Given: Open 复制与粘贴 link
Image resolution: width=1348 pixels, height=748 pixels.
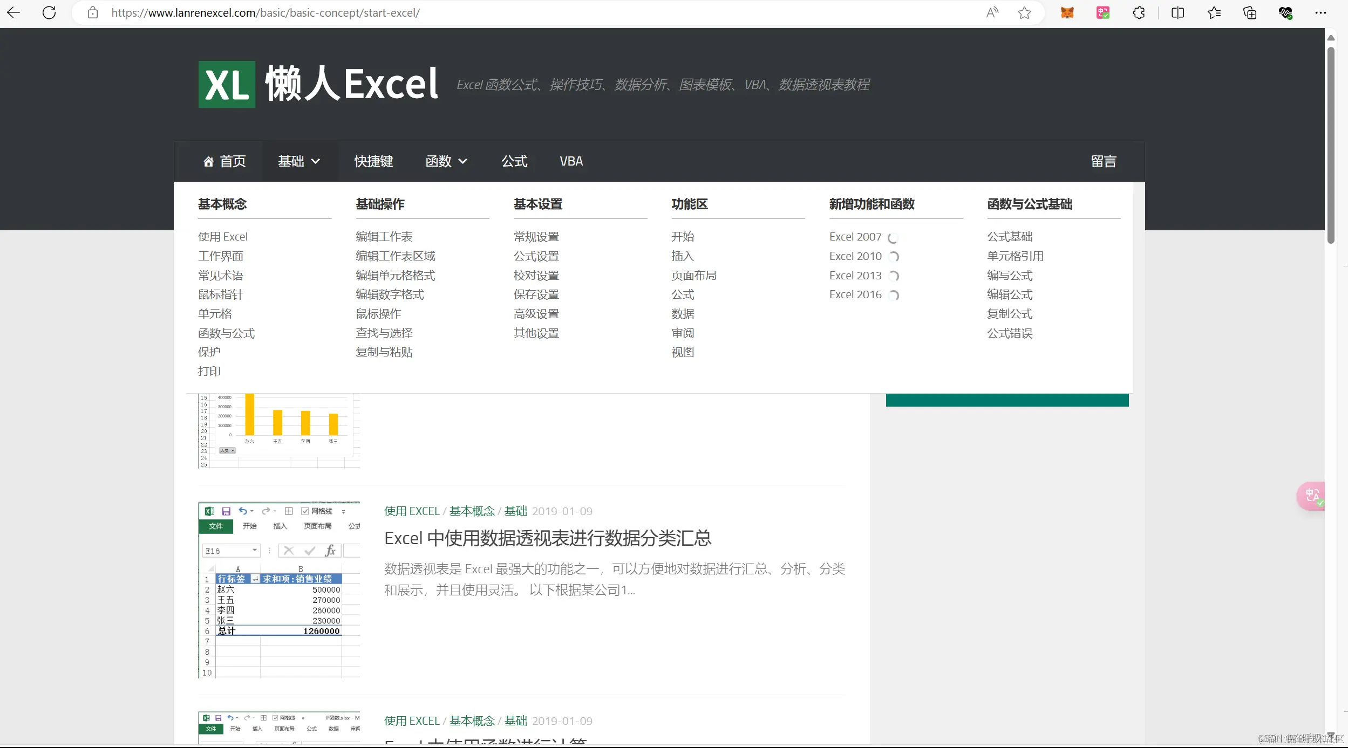Looking at the screenshot, I should pyautogui.click(x=384, y=352).
